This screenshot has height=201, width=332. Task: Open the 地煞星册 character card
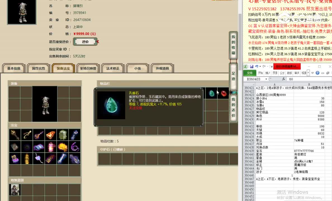15,190
